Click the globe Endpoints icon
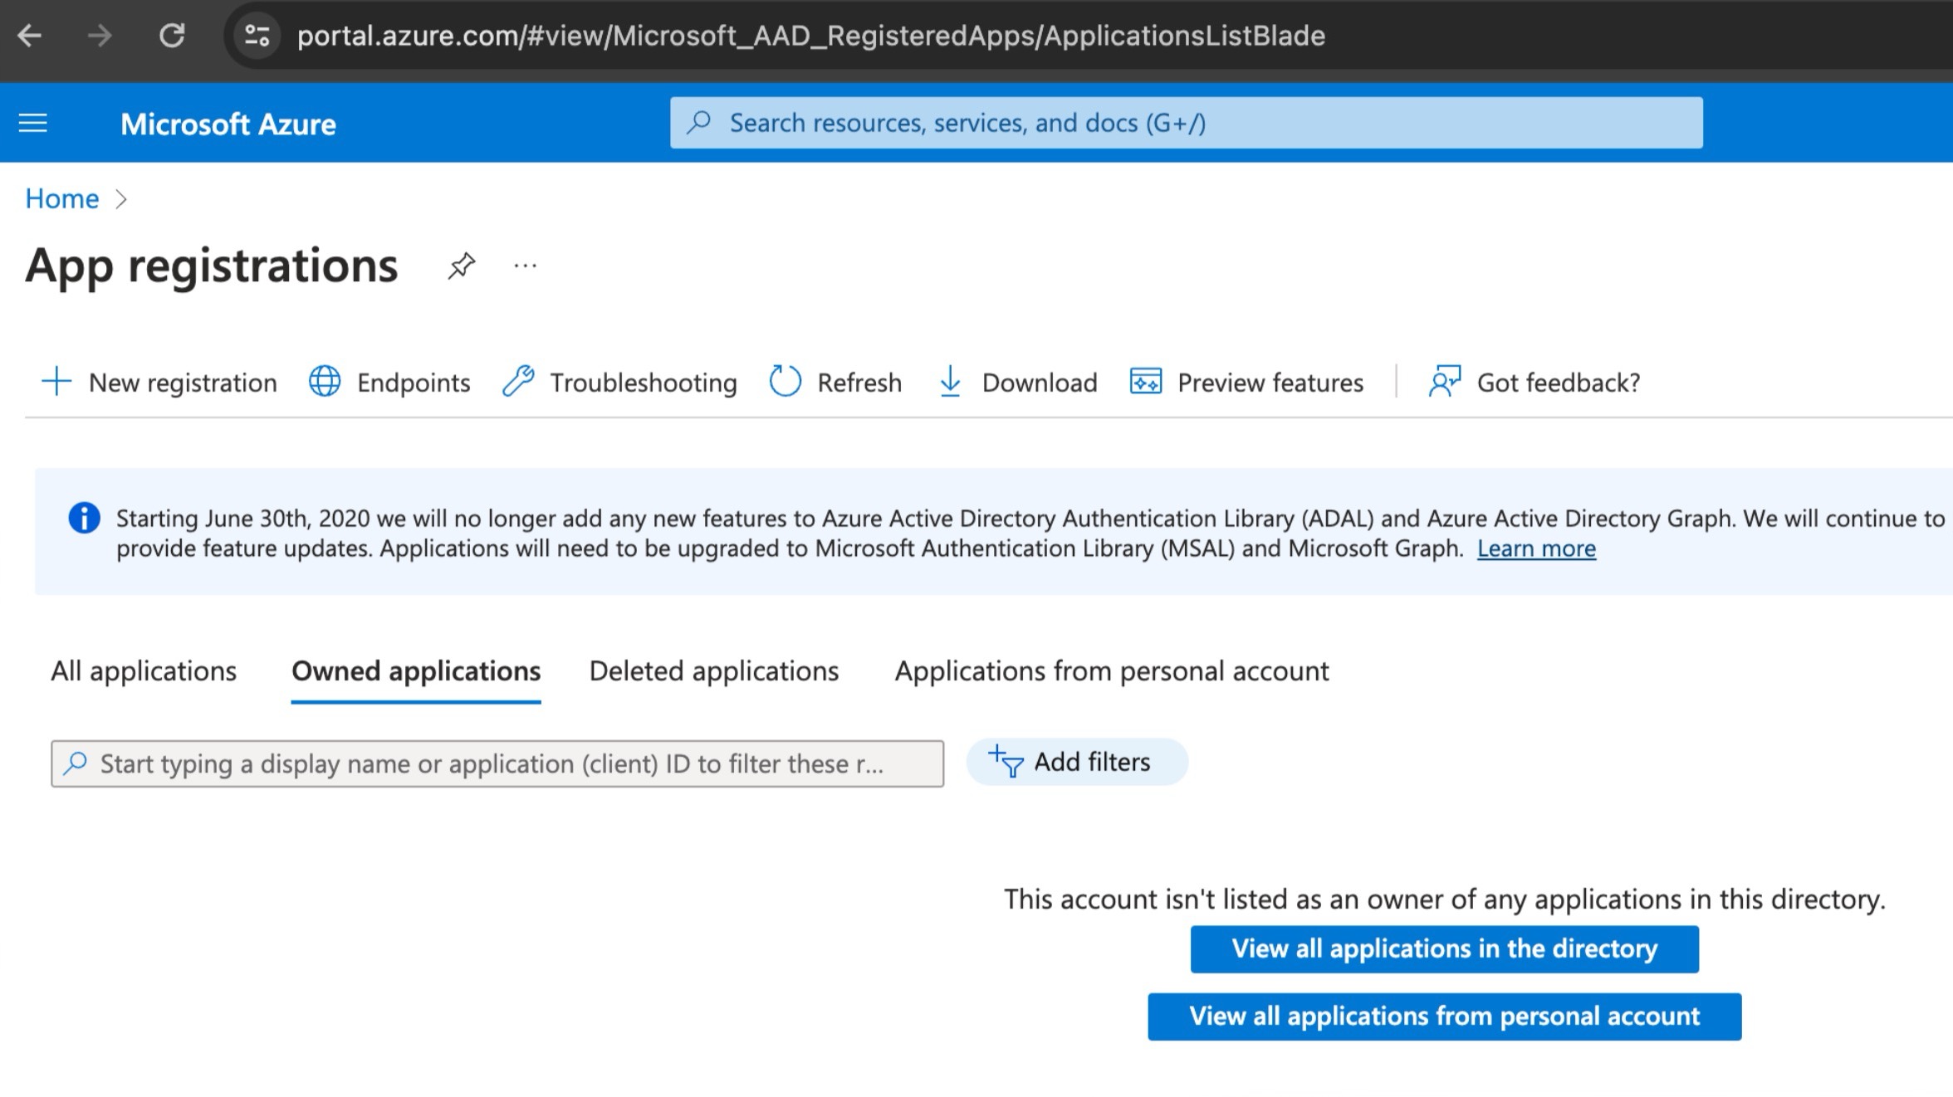1953x1097 pixels. click(x=325, y=382)
